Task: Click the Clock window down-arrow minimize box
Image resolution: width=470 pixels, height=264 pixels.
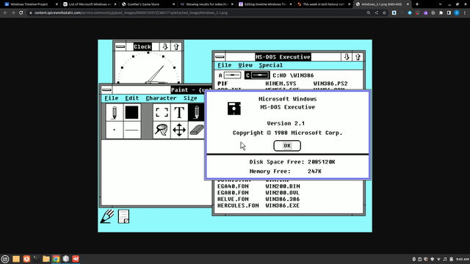Action: (x=164, y=47)
